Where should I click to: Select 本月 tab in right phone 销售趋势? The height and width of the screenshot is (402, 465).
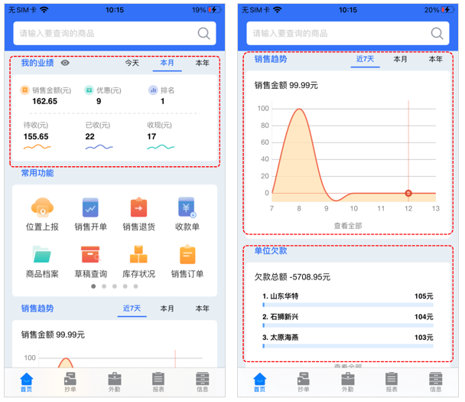[x=400, y=59]
